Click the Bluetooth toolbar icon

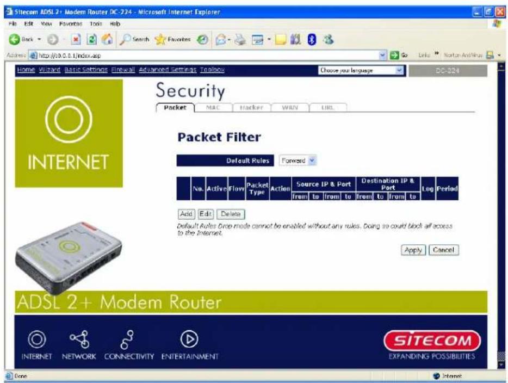(312, 40)
